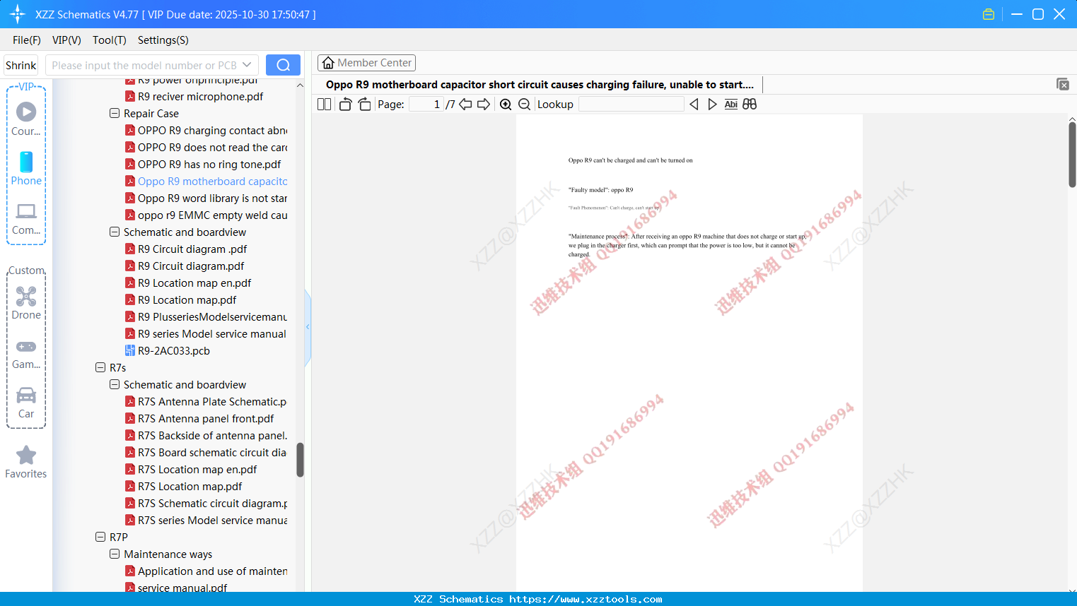Open the xzztools.com link in status bar
Viewport: 1077px width, 606px height.
[586, 599]
